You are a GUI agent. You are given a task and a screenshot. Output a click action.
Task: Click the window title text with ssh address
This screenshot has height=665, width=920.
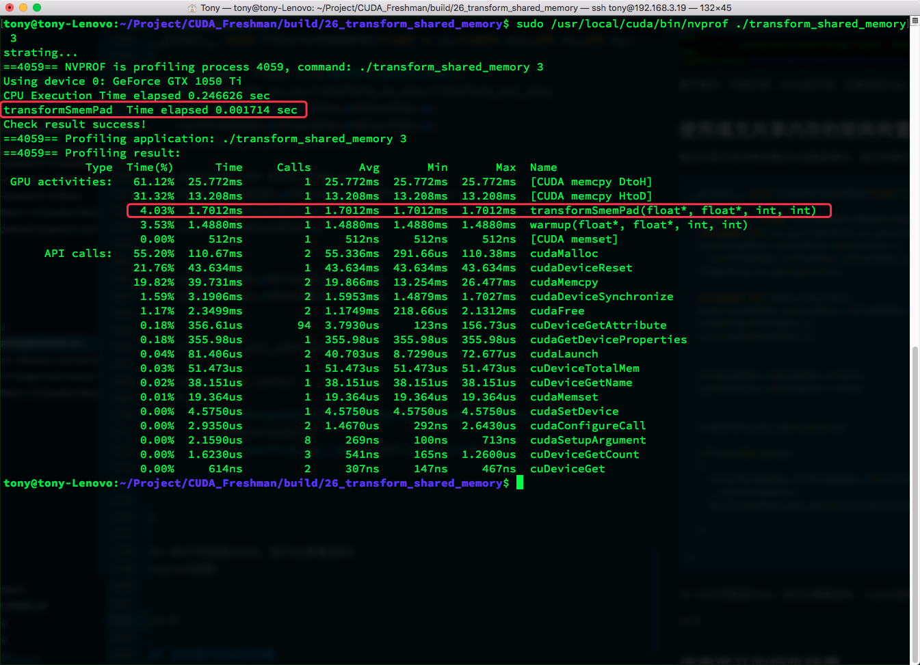click(x=465, y=8)
